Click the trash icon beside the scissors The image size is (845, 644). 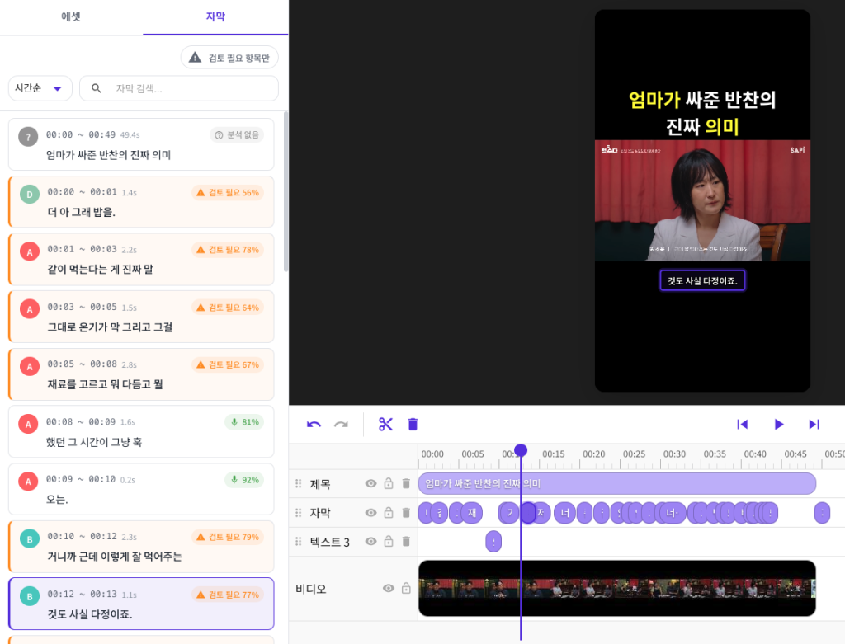[x=413, y=424]
